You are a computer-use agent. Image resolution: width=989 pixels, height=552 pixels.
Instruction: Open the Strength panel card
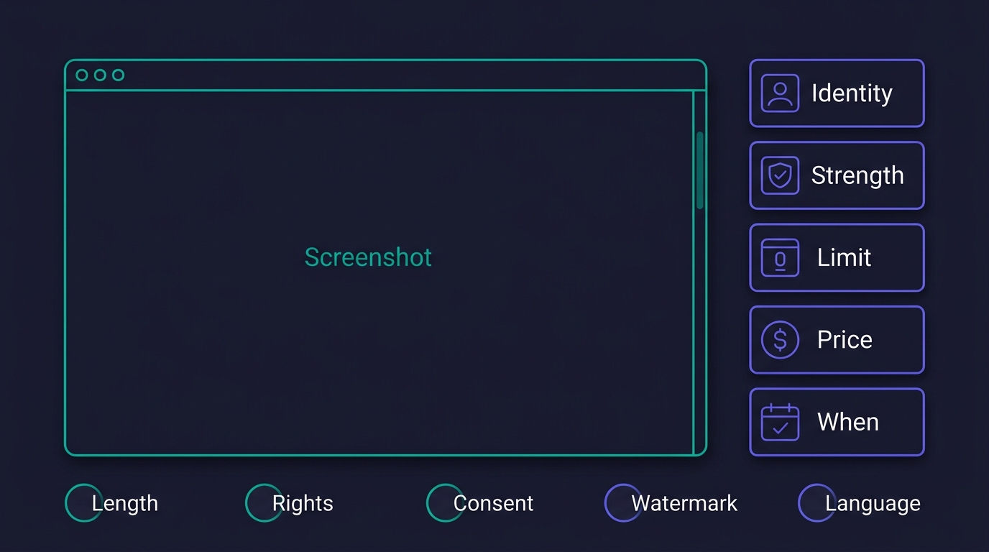(837, 175)
